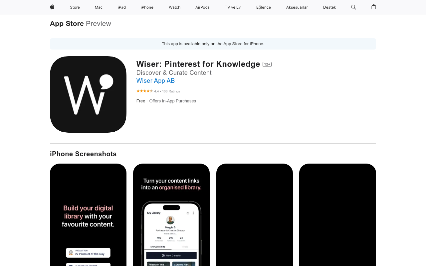Screen dimensions: 426x266
Task: Click the Apple logo icon
Action: point(52,7)
